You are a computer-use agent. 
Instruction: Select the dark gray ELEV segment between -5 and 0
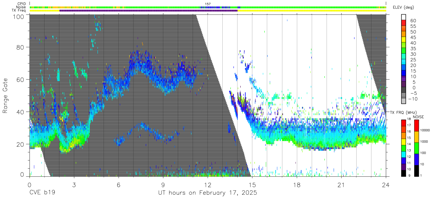coord(404,90)
